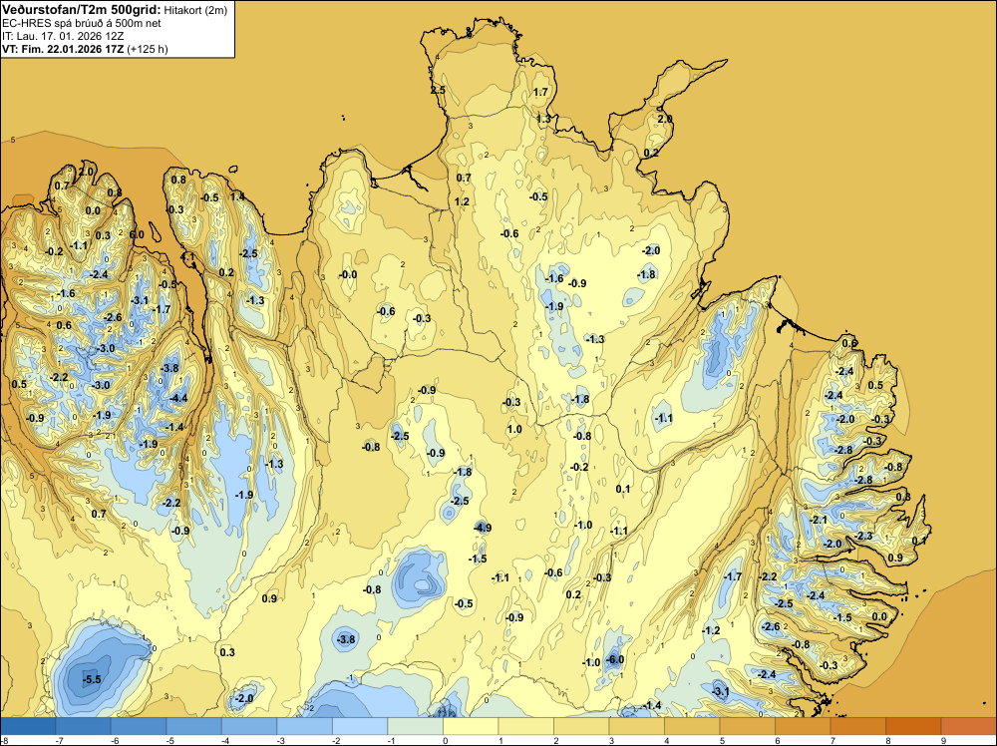Click the legend swatch between -8 and -7
Image resolution: width=997 pixels, height=746 pixels.
[28, 726]
